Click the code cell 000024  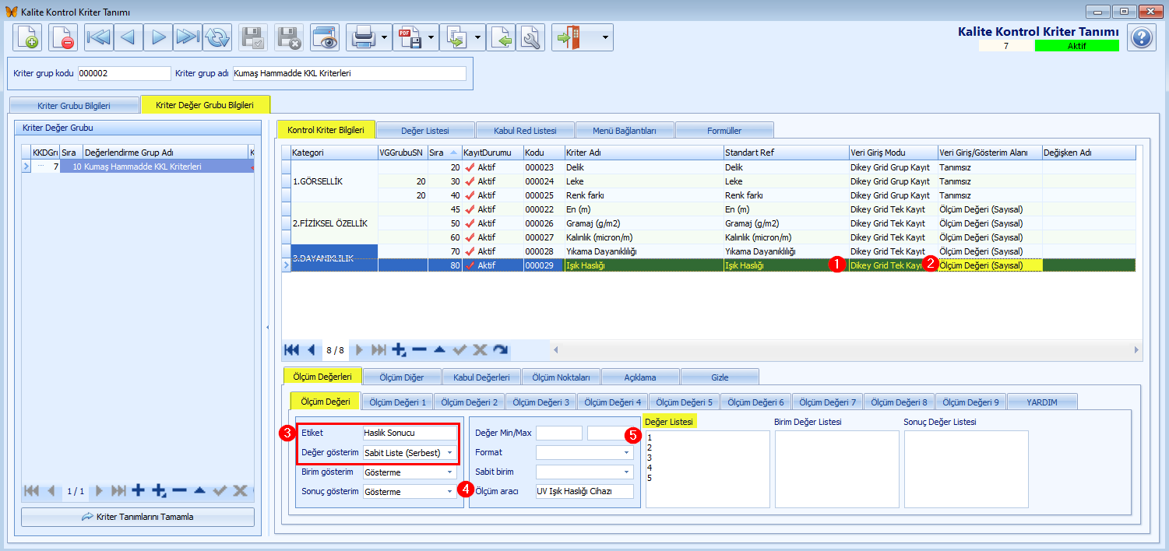coord(544,181)
